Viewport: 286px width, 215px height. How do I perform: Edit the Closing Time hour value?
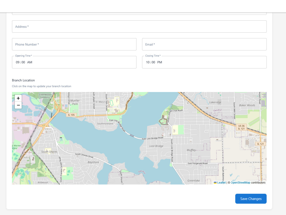pyautogui.click(x=148, y=62)
